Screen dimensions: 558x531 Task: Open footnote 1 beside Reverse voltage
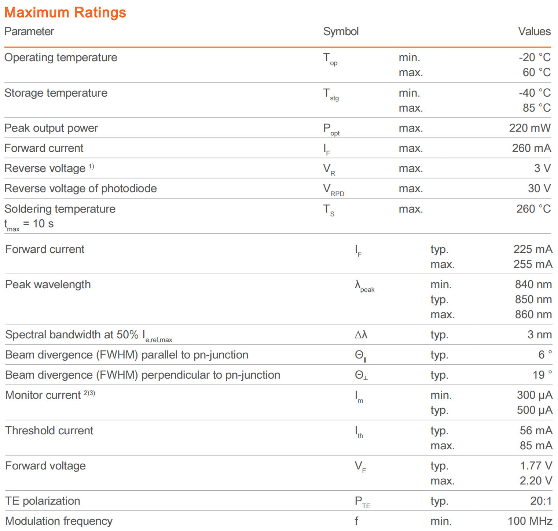coord(91,167)
